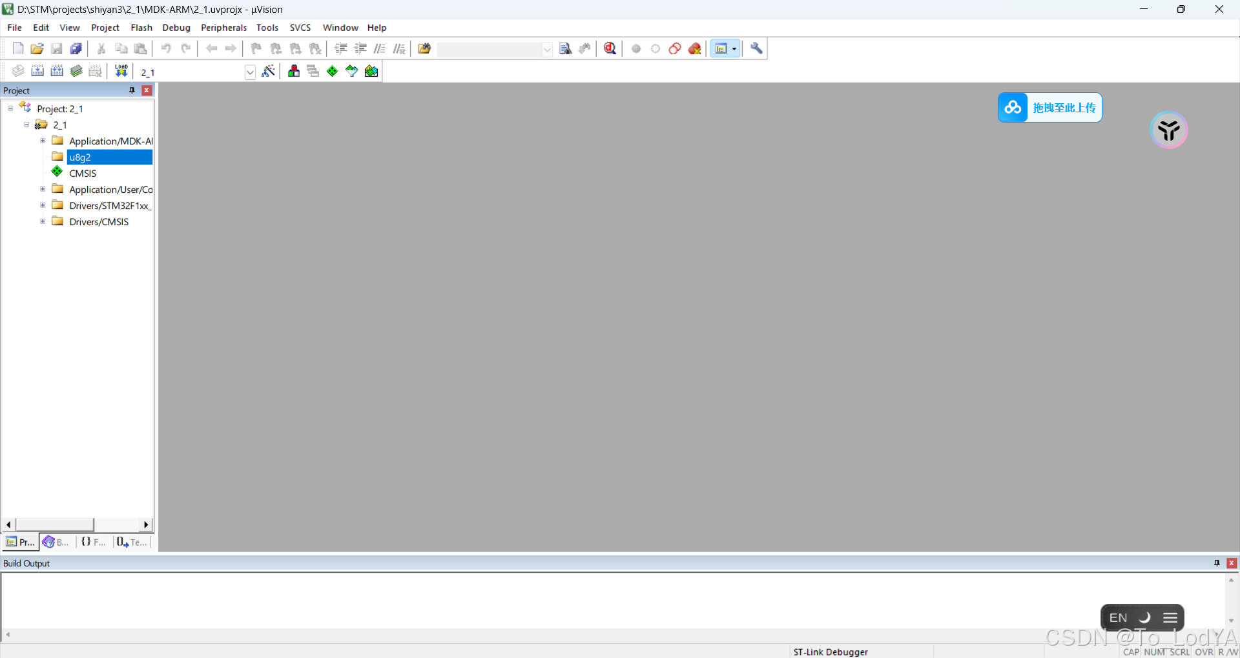Viewport: 1240px width, 658px height.
Task: Click the Indent selection icon
Action: pos(341,48)
